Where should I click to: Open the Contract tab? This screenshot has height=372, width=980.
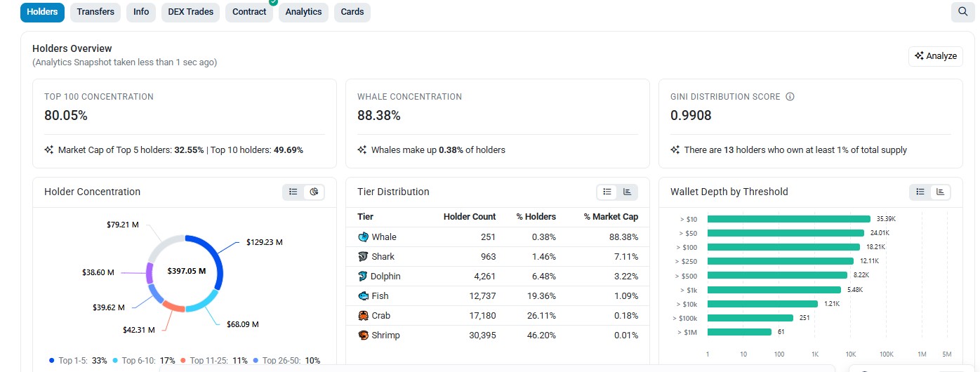[x=250, y=12]
